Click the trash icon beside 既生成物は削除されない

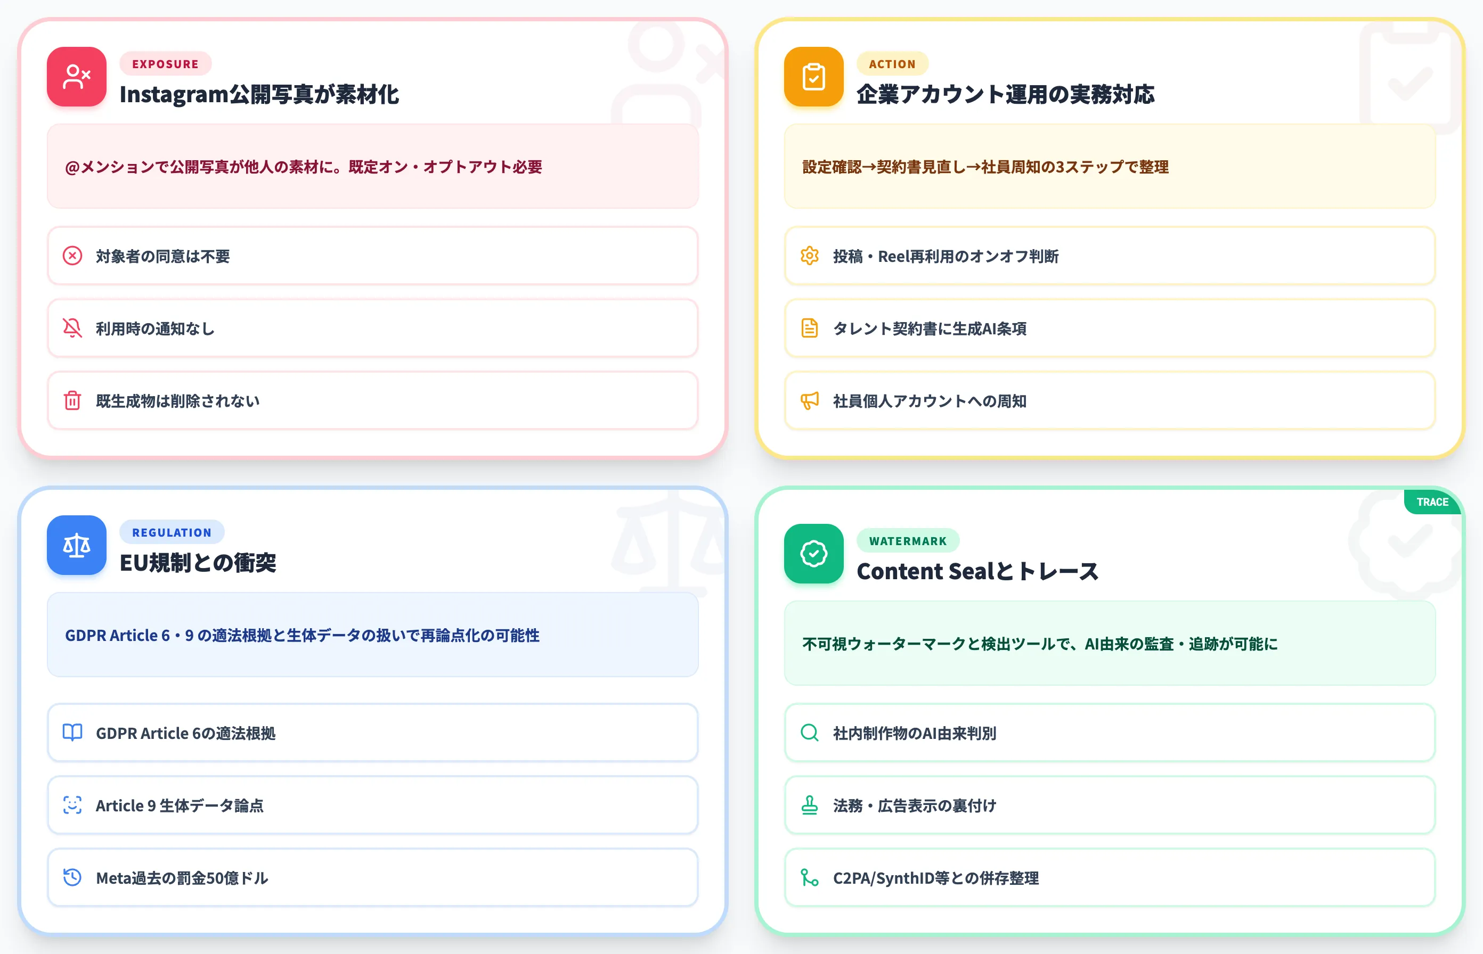pyautogui.click(x=72, y=401)
